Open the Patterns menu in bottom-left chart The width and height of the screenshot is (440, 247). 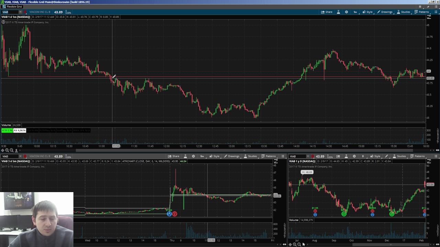(268, 156)
